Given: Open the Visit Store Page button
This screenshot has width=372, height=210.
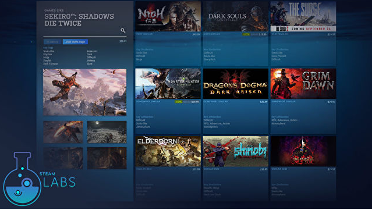Looking at the screenshot, I should pos(75,42).
